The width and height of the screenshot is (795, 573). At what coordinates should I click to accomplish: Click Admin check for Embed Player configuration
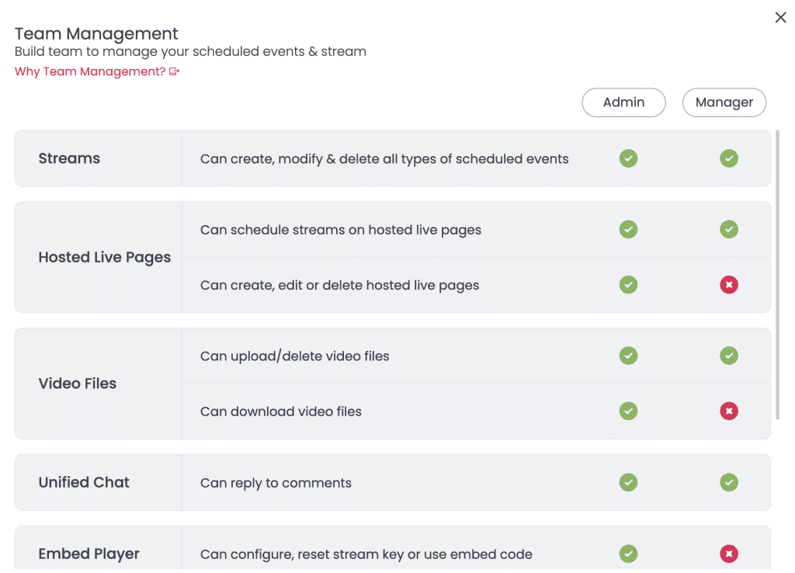pos(628,554)
